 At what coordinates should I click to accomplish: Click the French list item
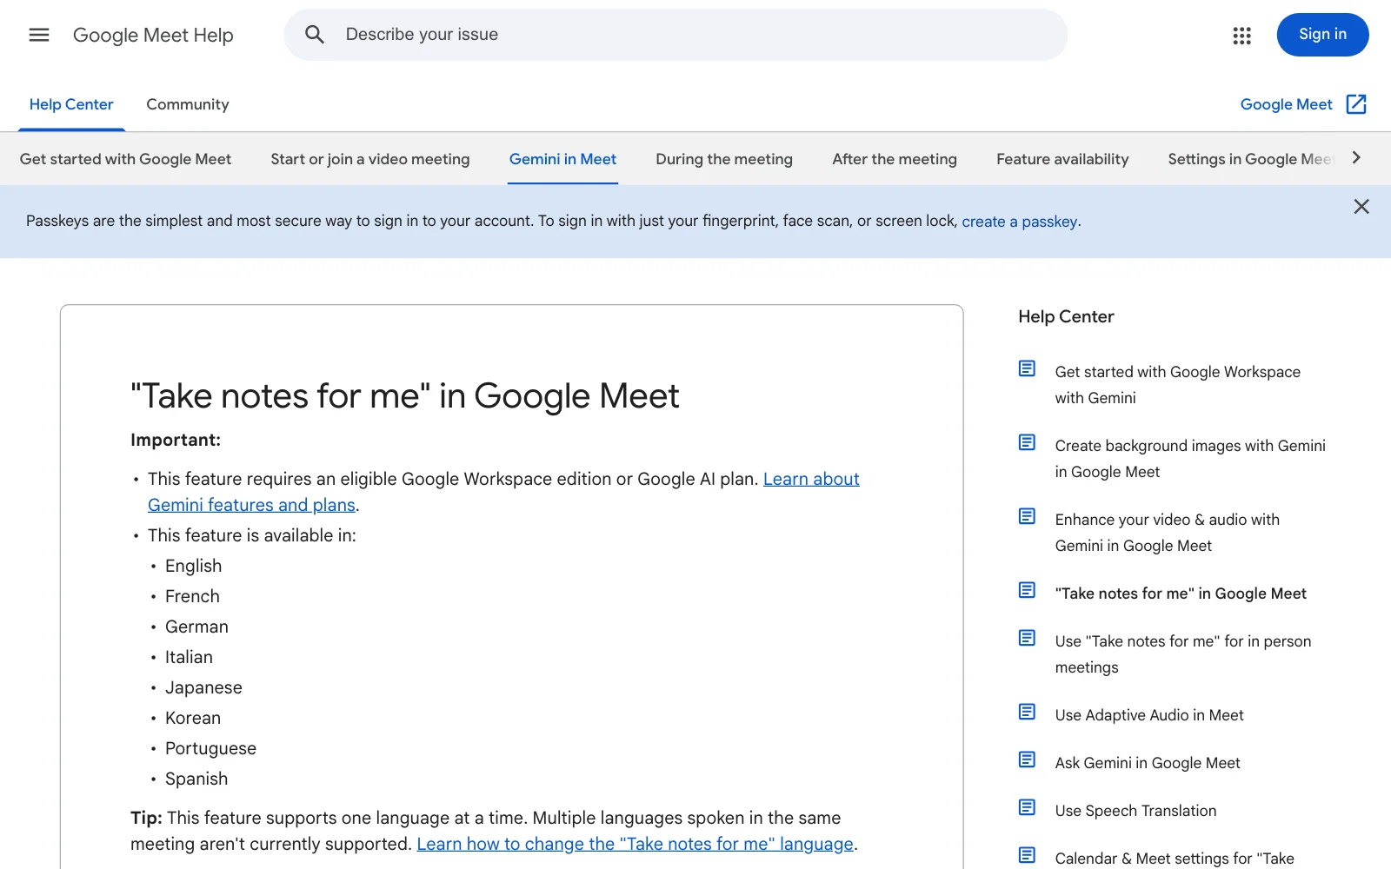(x=192, y=596)
